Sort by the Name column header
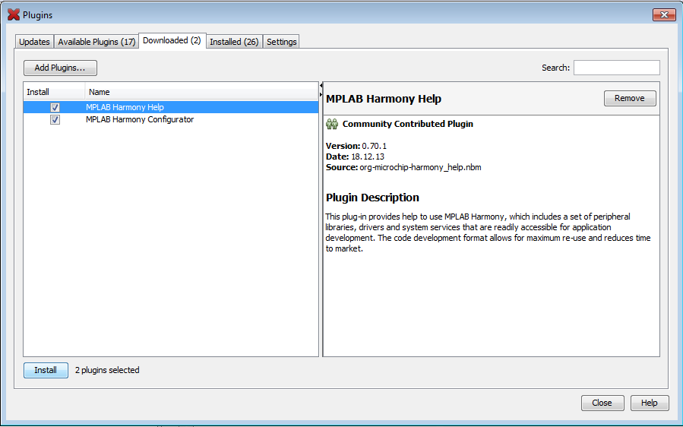 (201, 92)
